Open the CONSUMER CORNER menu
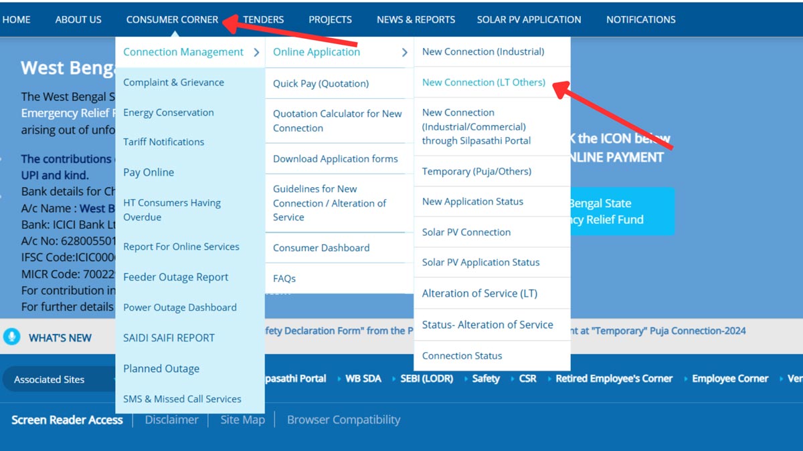Screen dimensions: 803x451 [172, 19]
